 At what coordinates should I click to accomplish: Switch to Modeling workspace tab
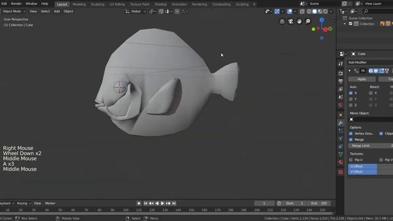click(x=79, y=4)
